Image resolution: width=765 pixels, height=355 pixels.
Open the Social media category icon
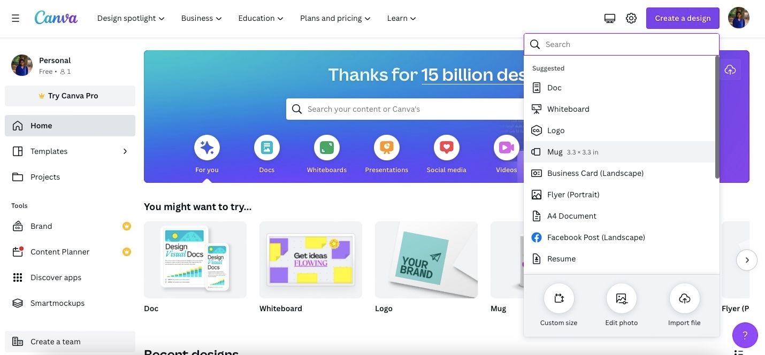click(447, 148)
